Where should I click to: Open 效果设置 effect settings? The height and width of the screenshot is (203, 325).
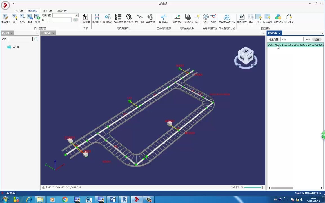click(x=188, y=19)
